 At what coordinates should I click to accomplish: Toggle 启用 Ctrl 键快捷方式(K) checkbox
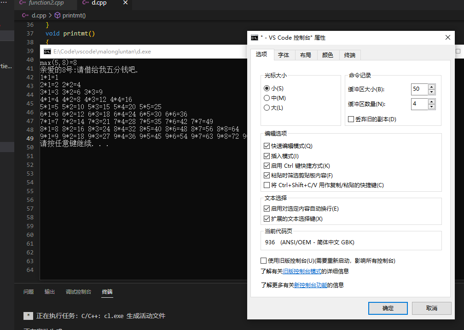coord(267,166)
